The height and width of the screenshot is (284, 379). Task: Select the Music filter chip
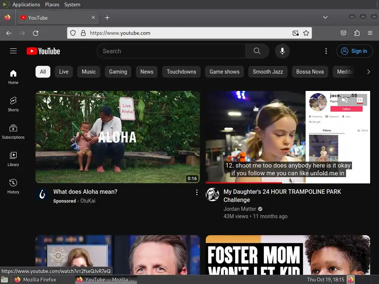pyautogui.click(x=89, y=72)
